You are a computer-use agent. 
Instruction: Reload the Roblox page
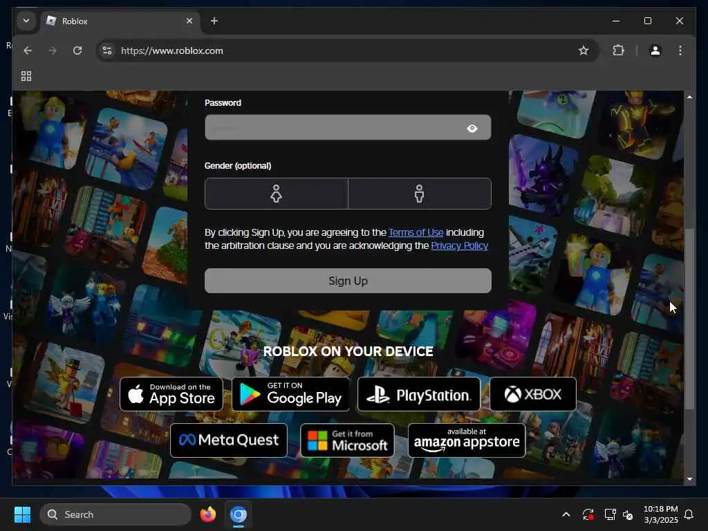pyautogui.click(x=77, y=50)
